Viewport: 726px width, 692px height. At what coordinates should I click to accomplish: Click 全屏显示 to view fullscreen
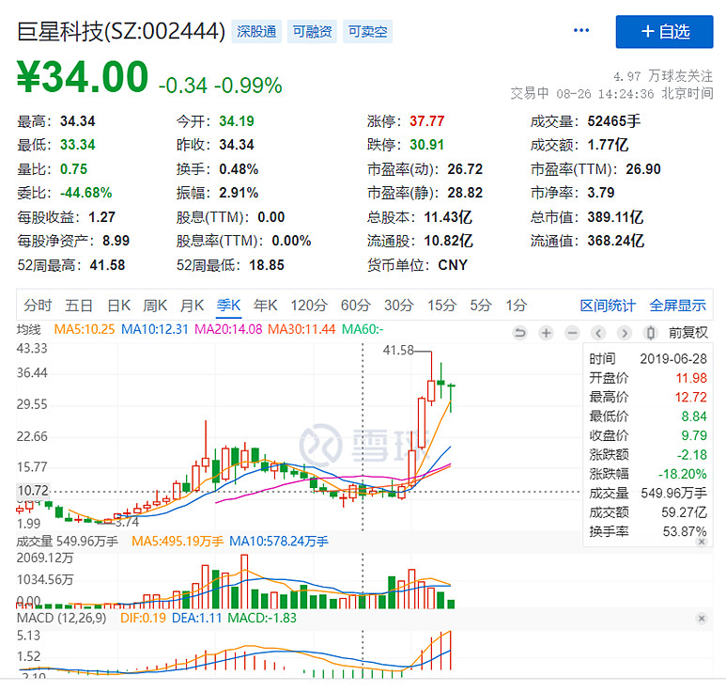point(677,305)
